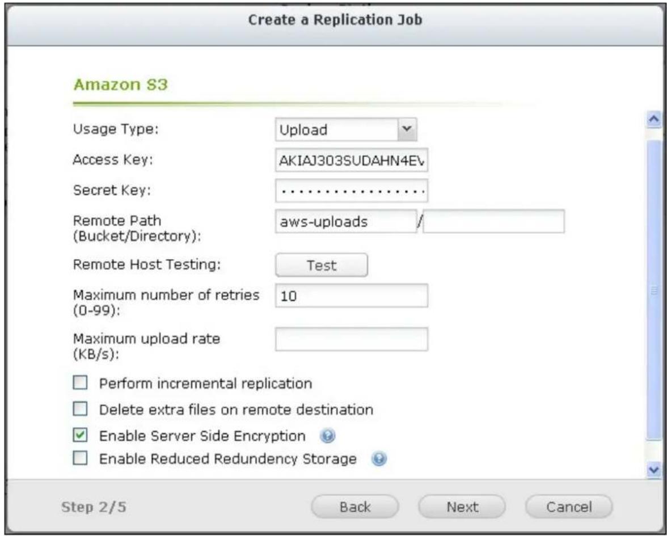The width and height of the screenshot is (667, 536).
Task: Select the aws-uploads bucket field
Action: coord(346,221)
